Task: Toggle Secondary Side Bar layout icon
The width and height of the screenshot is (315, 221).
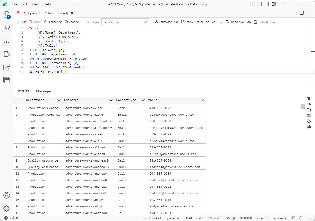Action: (x=267, y=4)
